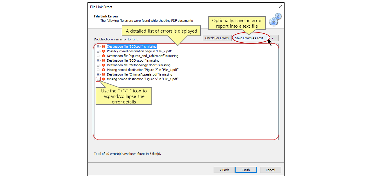Click the error icon for missing "Figure 7" destination
This screenshot has height=179, width=372.
(x=103, y=70)
